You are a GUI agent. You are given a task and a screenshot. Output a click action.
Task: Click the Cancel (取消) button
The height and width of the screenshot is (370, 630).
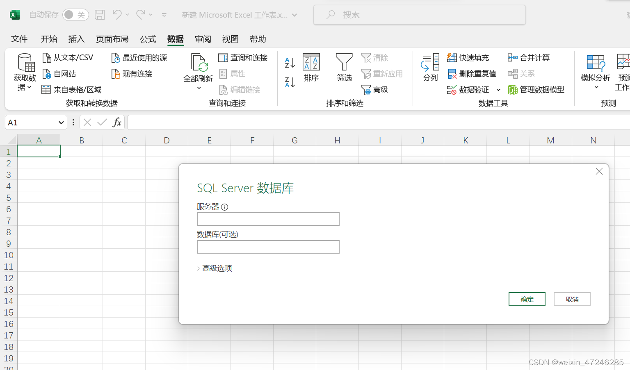click(572, 299)
